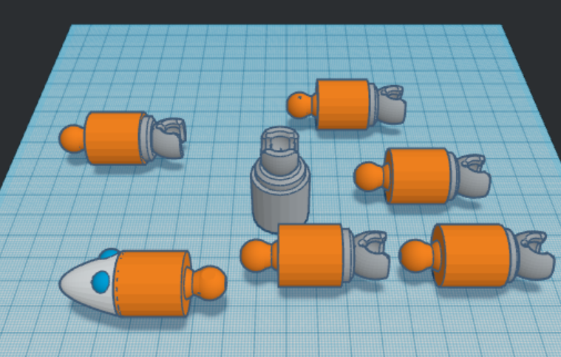The width and height of the screenshot is (561, 357).
Task: Select the orange segment right of the gray cylinder
Action: tap(422, 176)
